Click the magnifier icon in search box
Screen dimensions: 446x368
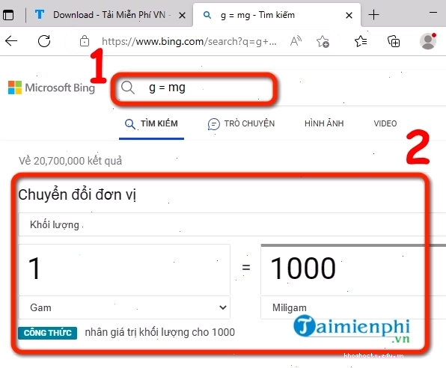click(x=128, y=88)
